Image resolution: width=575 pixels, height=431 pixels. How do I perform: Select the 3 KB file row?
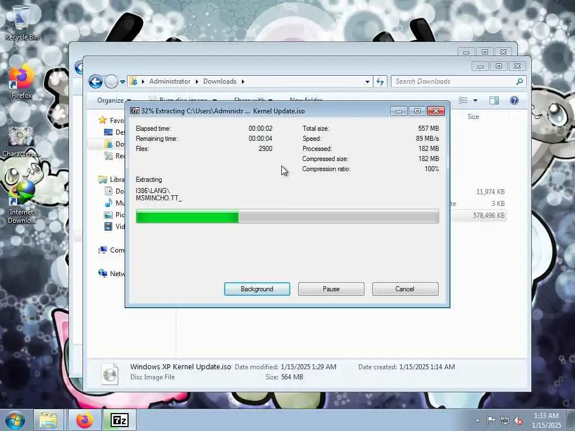pos(478,203)
